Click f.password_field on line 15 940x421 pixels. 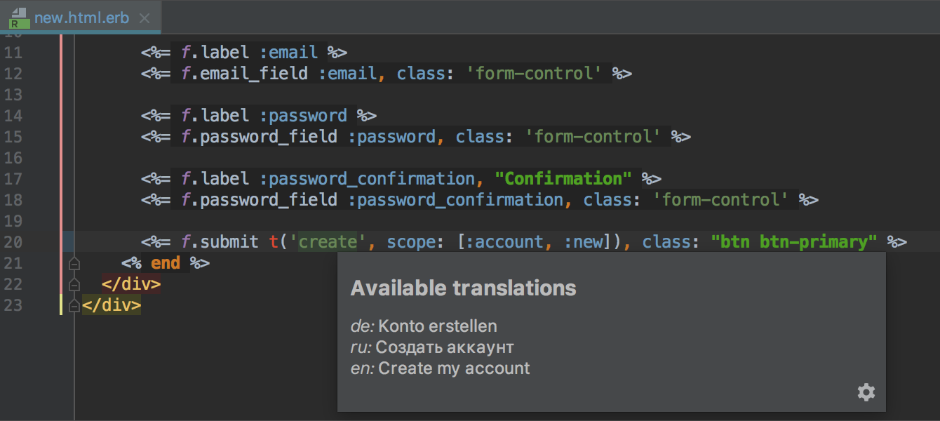[x=259, y=137]
